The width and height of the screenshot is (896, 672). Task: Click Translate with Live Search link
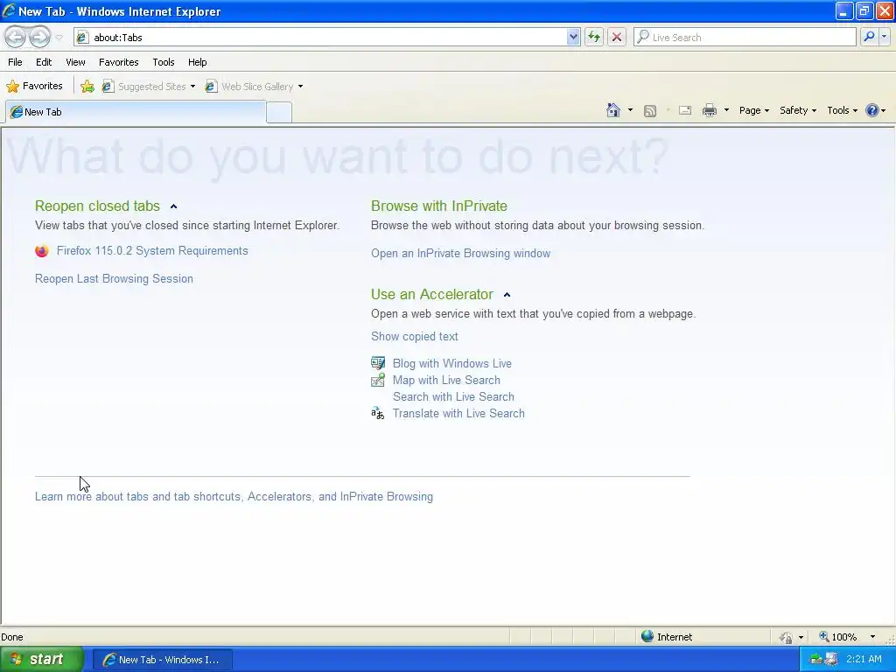(458, 413)
